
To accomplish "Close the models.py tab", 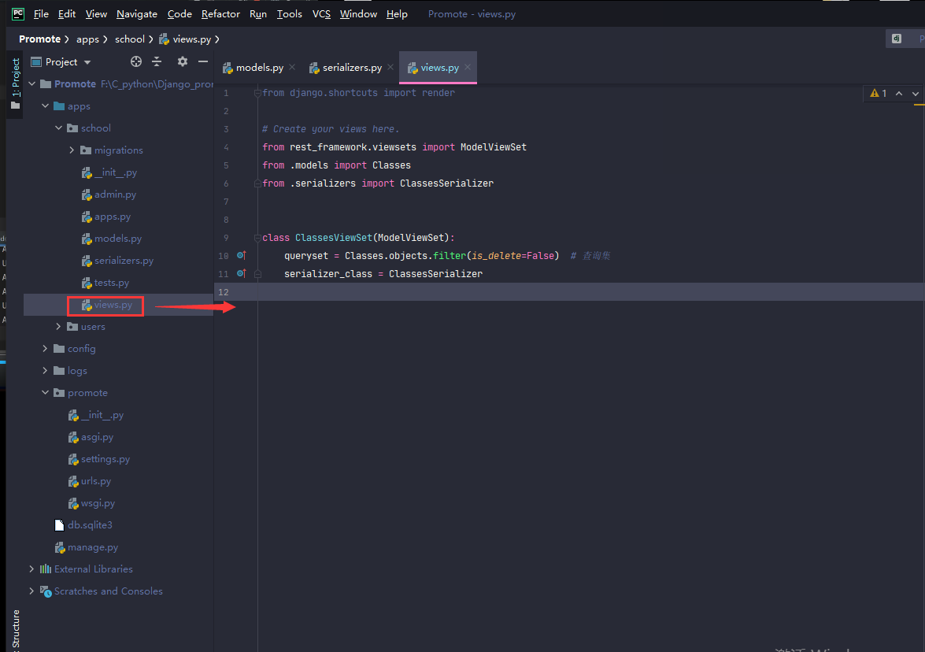I will (x=292, y=67).
